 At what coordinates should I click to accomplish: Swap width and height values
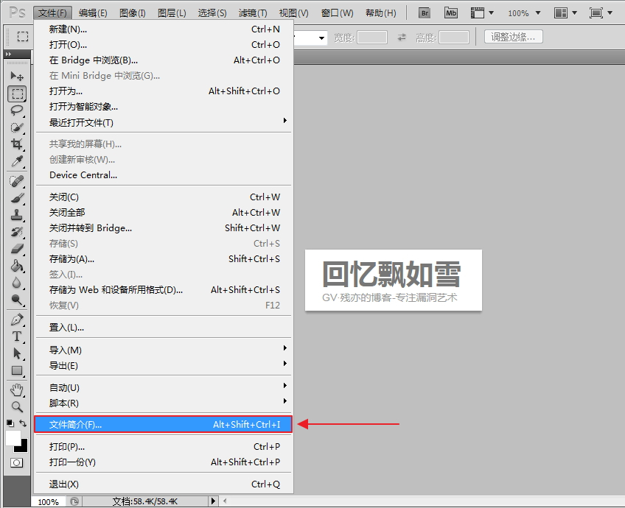(402, 38)
